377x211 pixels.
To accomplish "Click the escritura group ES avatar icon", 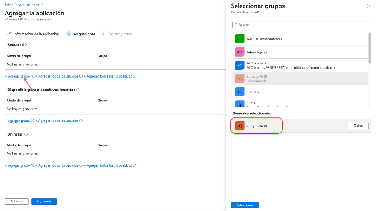I will click(239, 92).
